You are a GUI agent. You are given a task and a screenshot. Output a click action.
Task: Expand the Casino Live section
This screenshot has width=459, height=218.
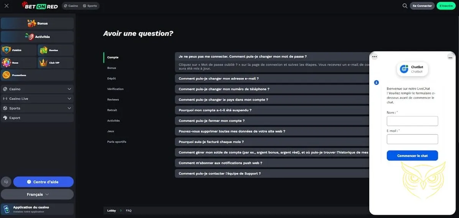click(37, 98)
